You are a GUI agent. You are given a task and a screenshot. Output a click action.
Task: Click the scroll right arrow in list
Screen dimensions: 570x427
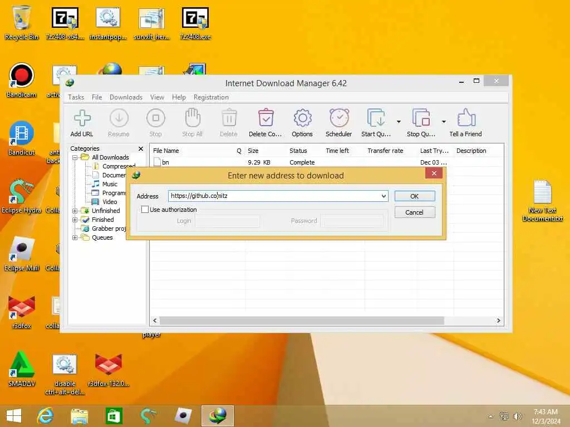(x=498, y=321)
